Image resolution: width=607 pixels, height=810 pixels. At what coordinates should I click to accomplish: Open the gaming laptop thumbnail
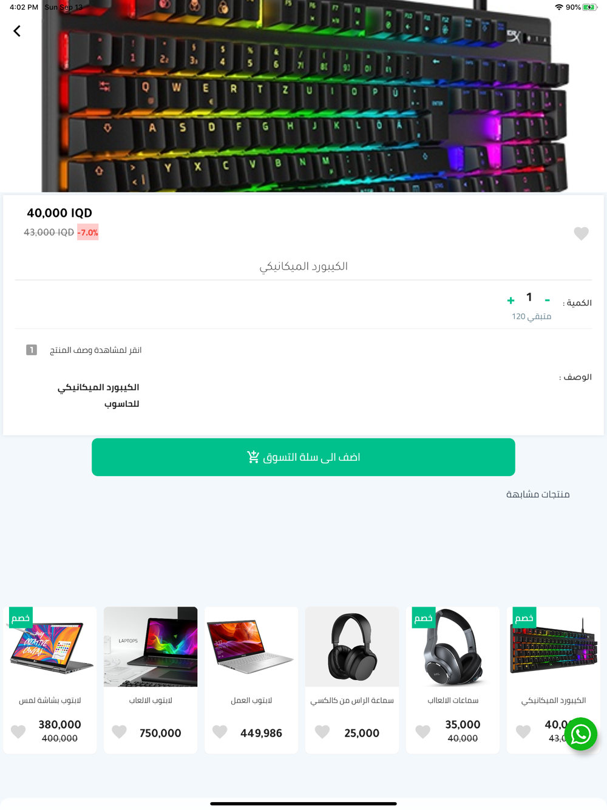pos(151,647)
